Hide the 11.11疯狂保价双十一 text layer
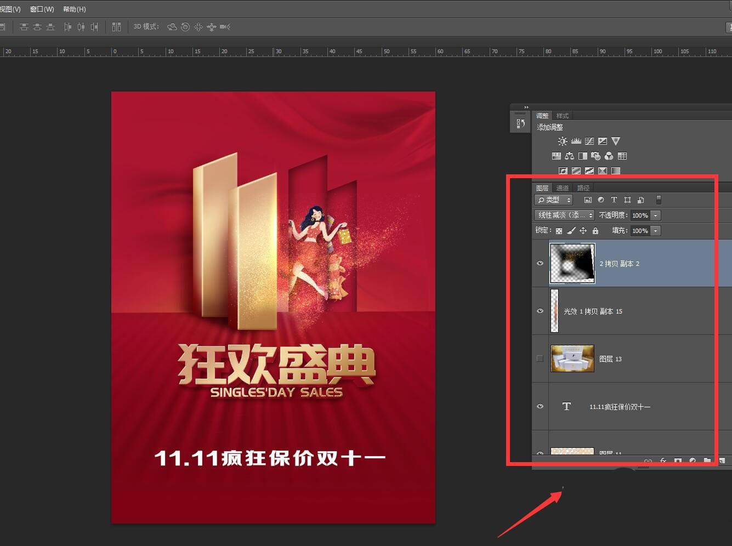The height and width of the screenshot is (546, 732). [540, 406]
